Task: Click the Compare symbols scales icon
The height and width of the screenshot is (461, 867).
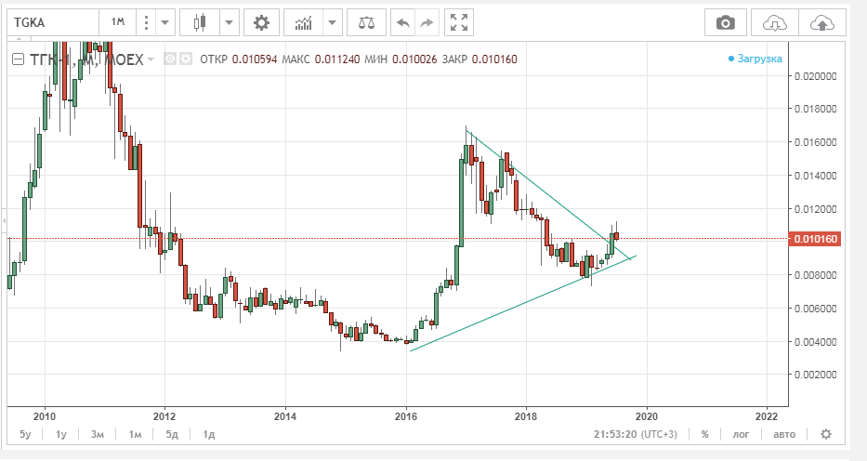Action: click(366, 22)
